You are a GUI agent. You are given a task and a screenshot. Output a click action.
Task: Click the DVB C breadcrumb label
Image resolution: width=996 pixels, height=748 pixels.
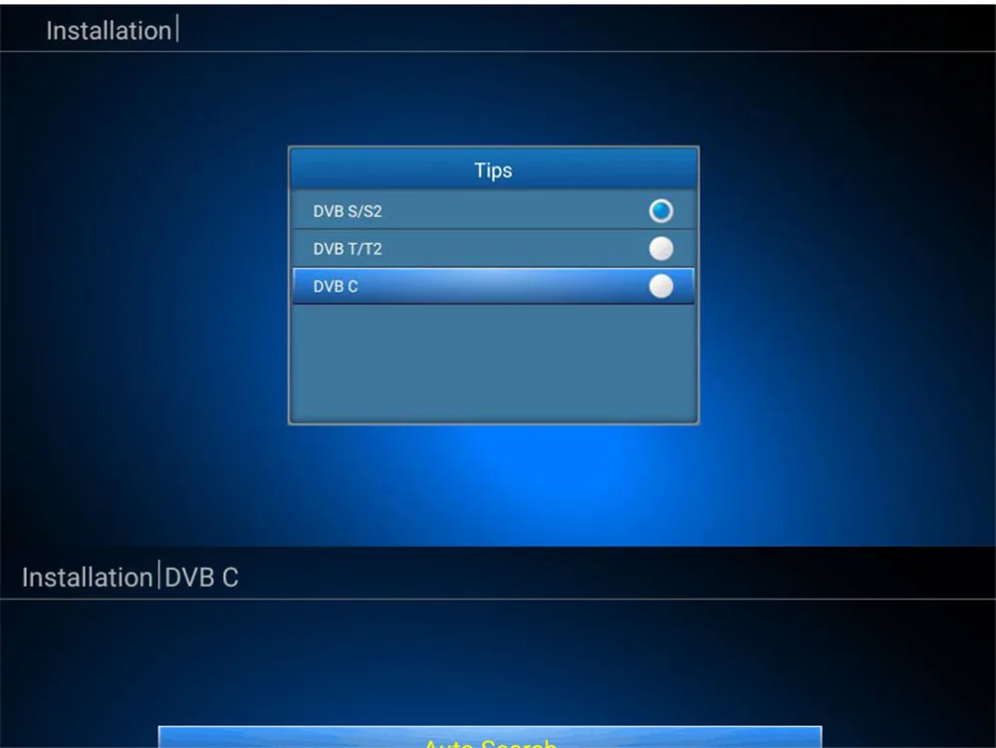tap(201, 578)
